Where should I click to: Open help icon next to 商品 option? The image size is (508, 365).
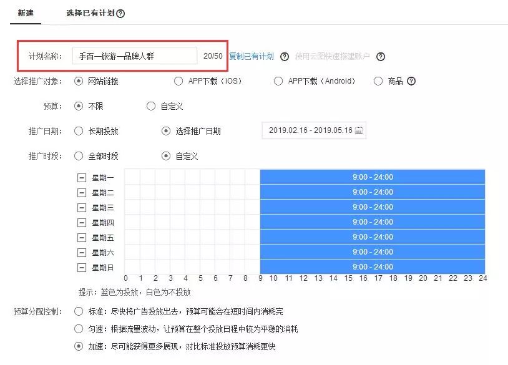tap(411, 81)
